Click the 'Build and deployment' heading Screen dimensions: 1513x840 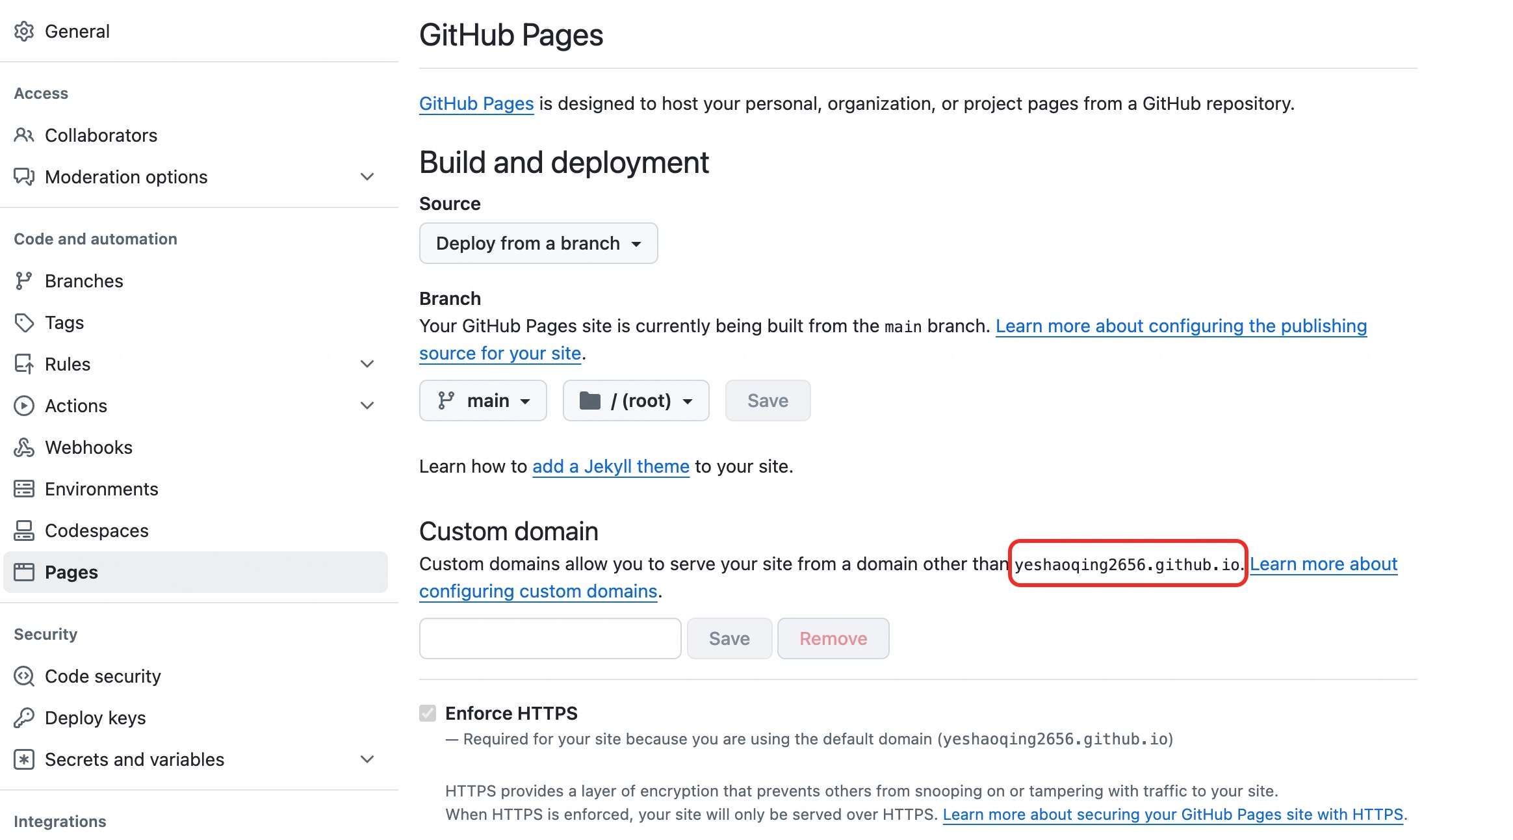click(x=563, y=163)
